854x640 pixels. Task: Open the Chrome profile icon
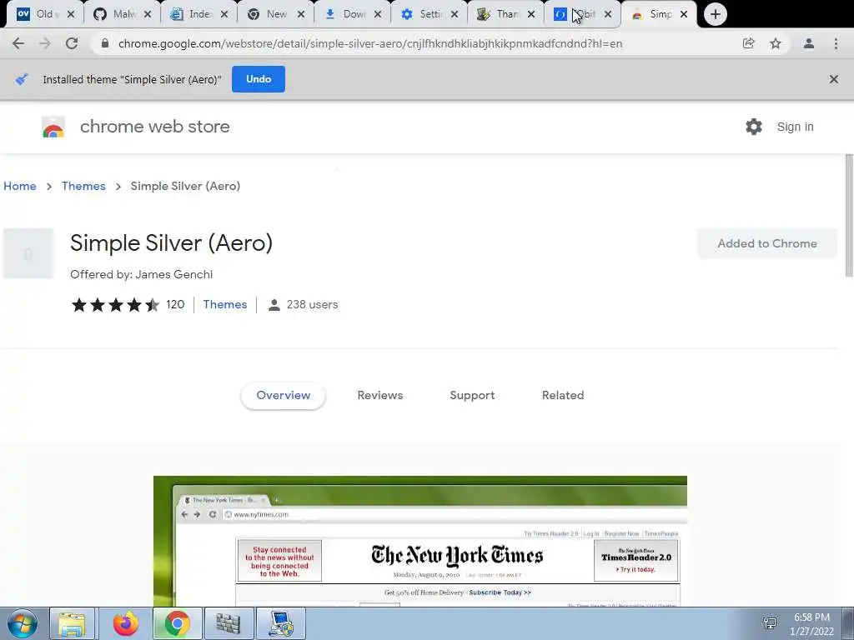[x=809, y=43]
